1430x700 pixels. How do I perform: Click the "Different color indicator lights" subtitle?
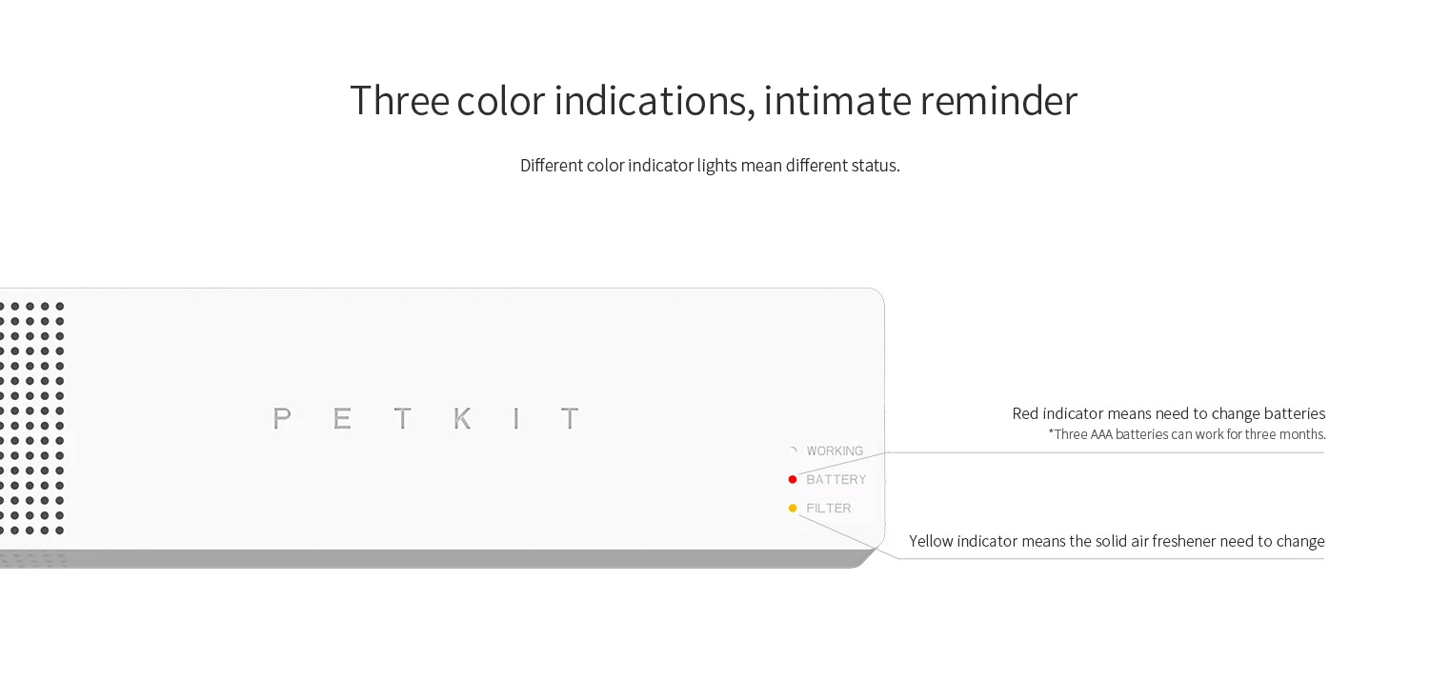coord(710,166)
